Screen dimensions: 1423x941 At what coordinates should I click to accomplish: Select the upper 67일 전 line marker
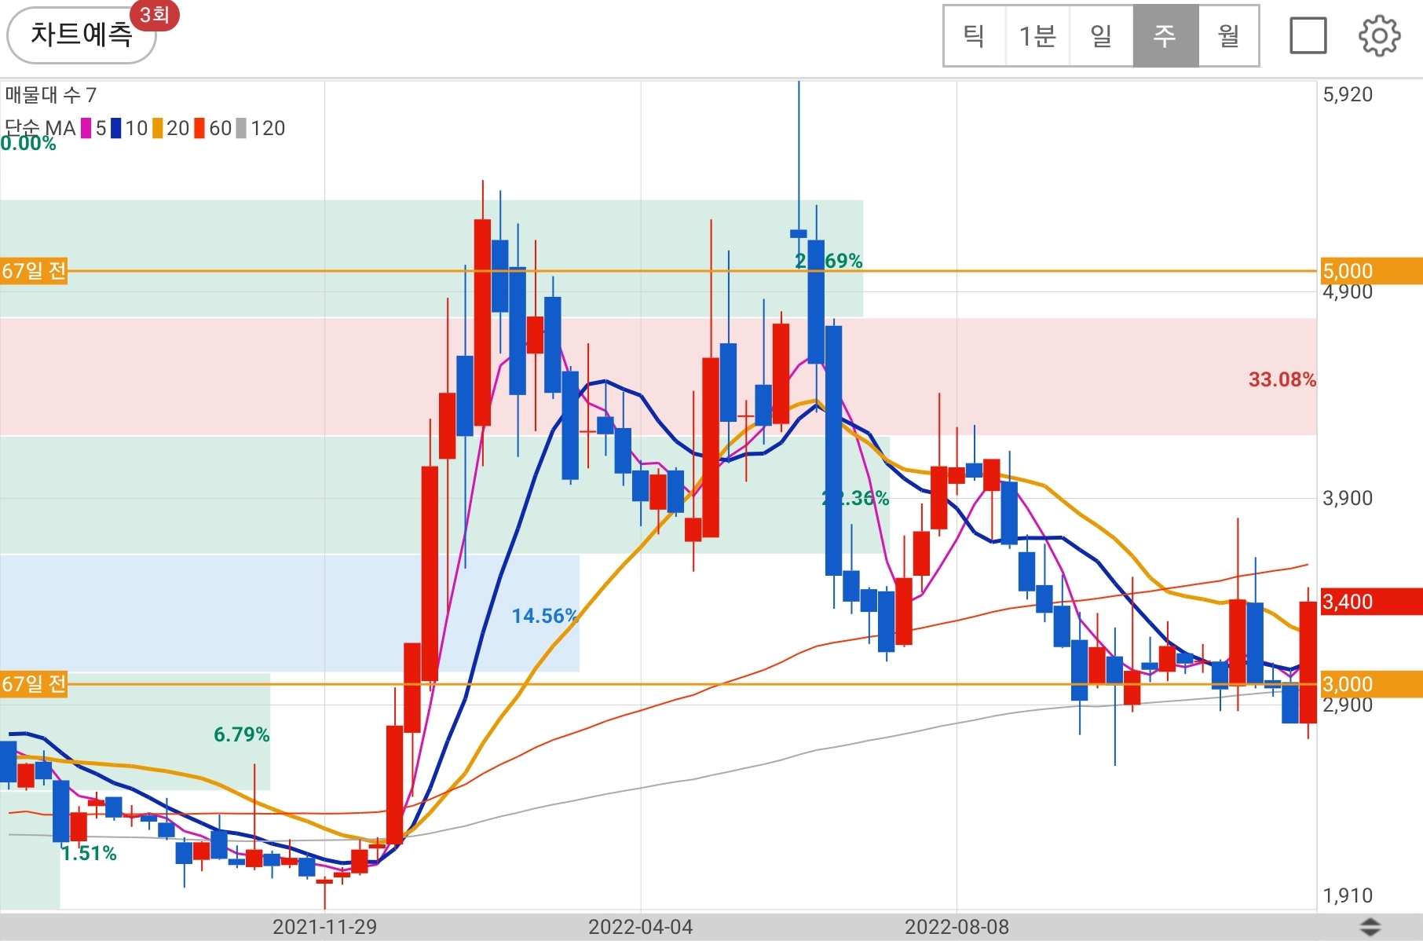pos(34,272)
